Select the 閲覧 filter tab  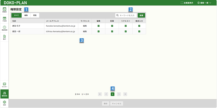[35, 15]
